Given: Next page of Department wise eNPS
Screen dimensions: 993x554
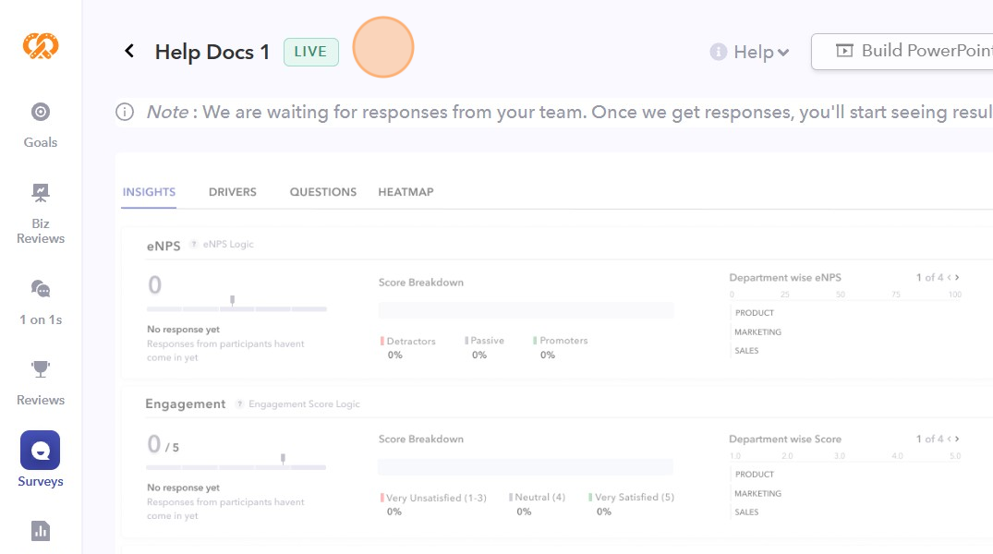Looking at the screenshot, I should [957, 277].
